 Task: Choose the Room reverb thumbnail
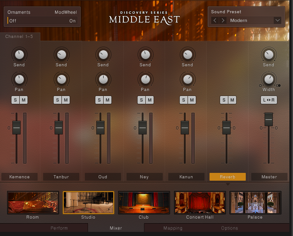[x=33, y=203]
